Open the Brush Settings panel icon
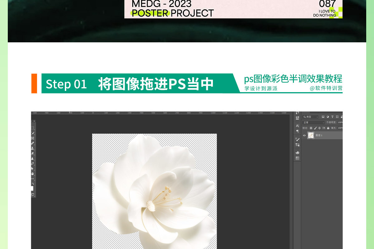The height and width of the screenshot is (249, 374). (297, 139)
